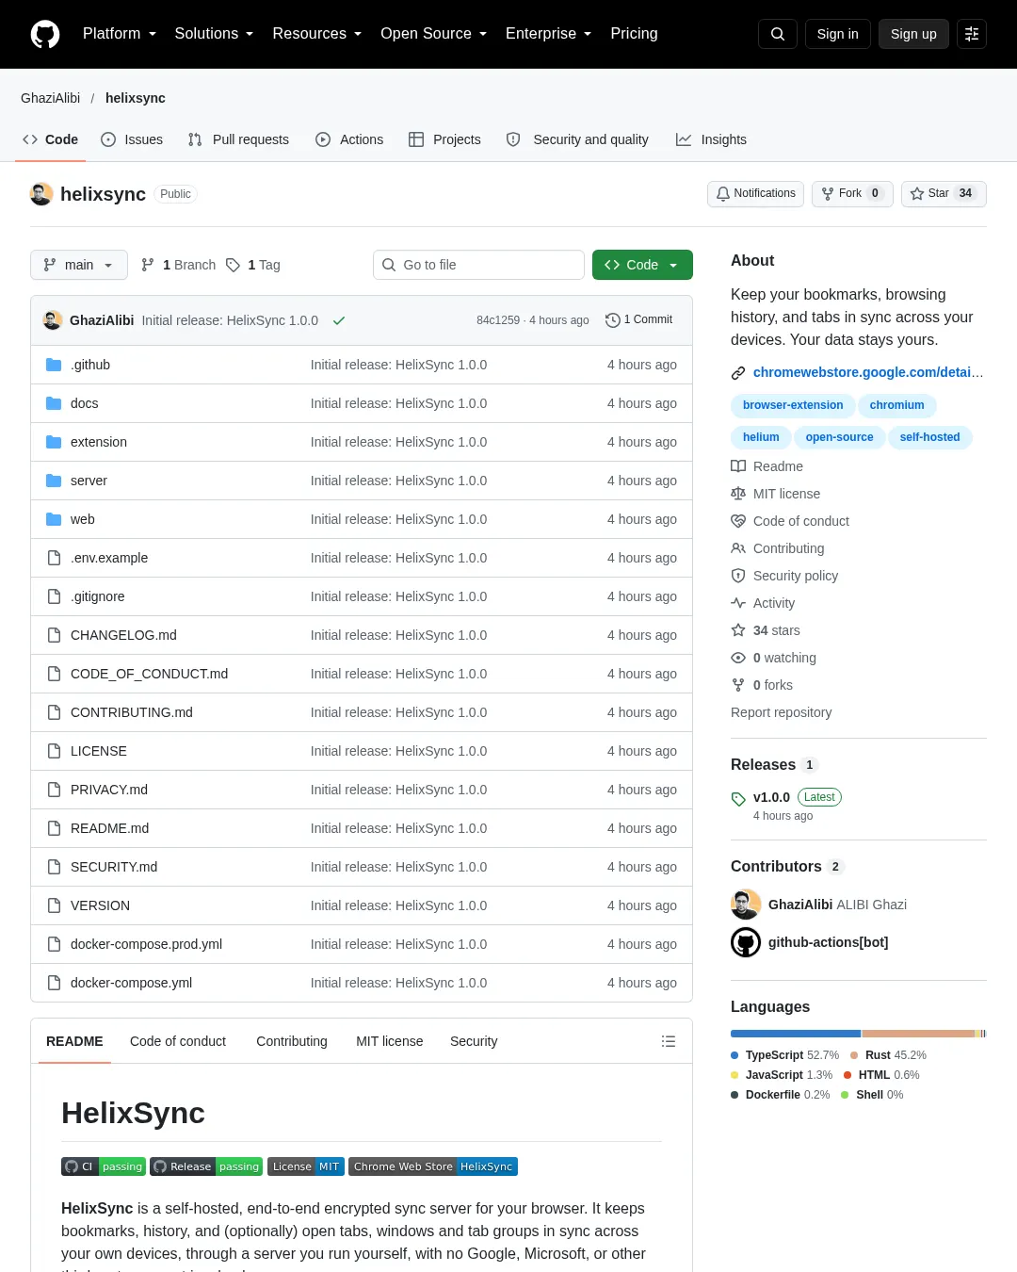The height and width of the screenshot is (1272, 1017).
Task: Open docker-compose.prod.yml file
Action: [x=146, y=944]
